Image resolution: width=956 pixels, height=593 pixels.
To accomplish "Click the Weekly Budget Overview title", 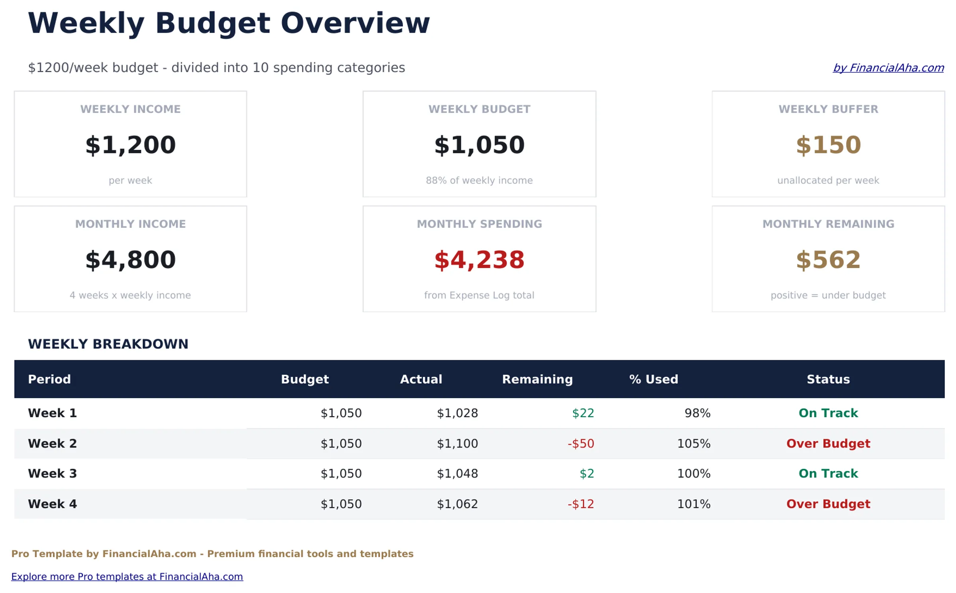I will [x=229, y=23].
